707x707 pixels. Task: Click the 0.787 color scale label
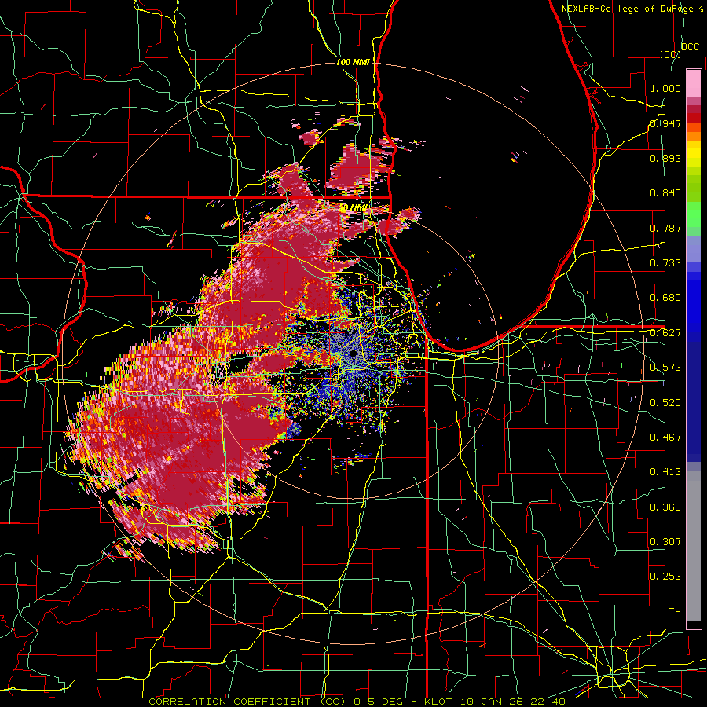pyautogui.click(x=665, y=228)
